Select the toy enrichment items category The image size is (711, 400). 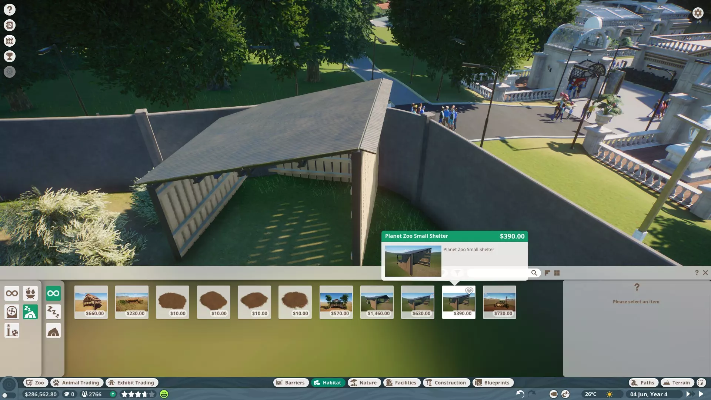coord(12,330)
